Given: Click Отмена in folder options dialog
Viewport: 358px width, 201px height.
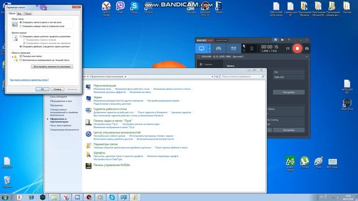Looking at the screenshot, I should pyautogui.click(x=57, y=89).
